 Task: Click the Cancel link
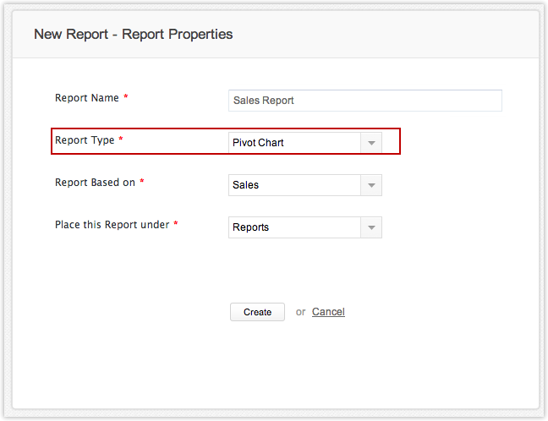pyautogui.click(x=328, y=312)
